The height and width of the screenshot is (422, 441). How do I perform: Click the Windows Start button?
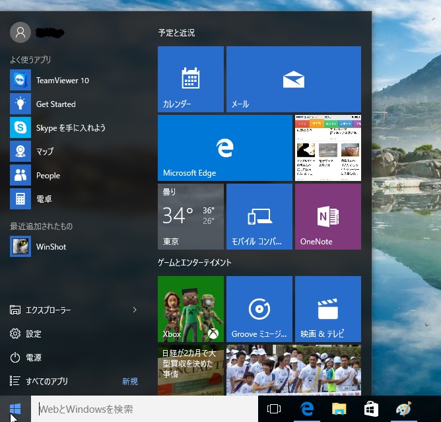point(15,409)
